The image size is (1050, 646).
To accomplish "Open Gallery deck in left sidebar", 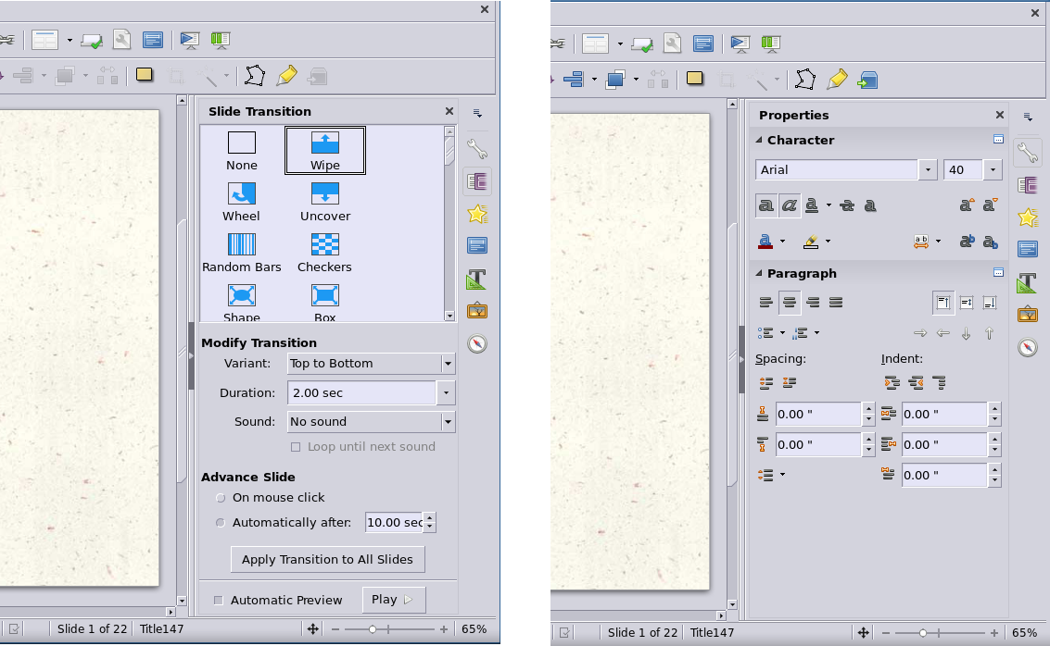I will pos(476,311).
